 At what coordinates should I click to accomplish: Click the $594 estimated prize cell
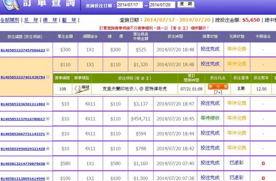(141, 134)
